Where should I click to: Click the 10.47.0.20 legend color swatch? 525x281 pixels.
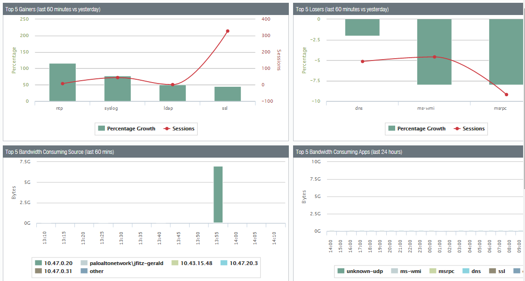click(x=39, y=263)
